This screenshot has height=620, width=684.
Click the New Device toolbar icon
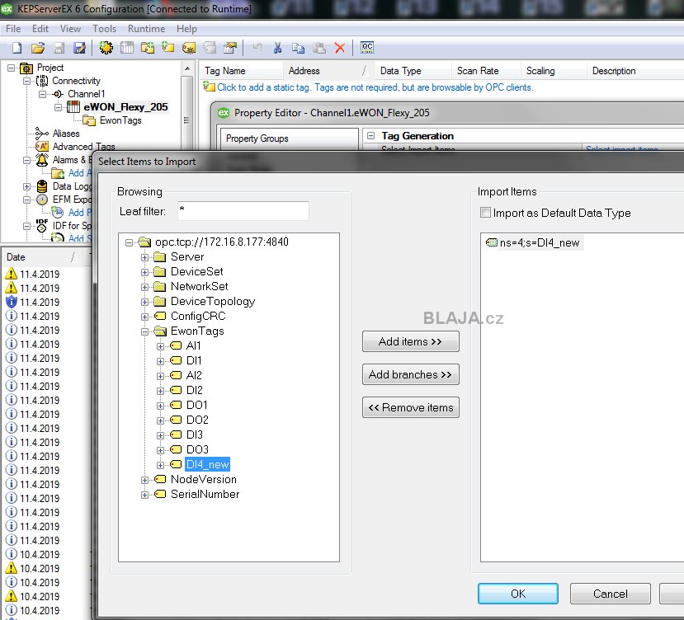click(x=127, y=48)
